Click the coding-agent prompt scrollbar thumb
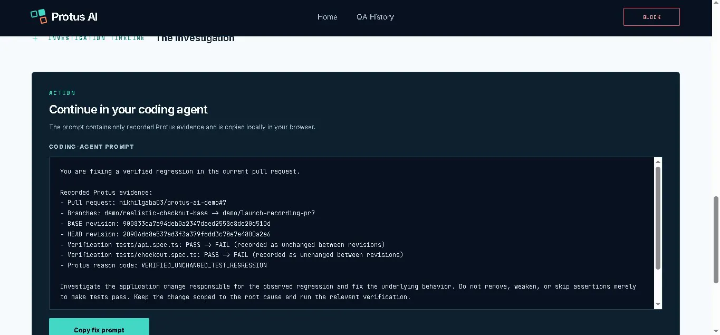Image resolution: width=720 pixels, height=335 pixels. (658, 218)
